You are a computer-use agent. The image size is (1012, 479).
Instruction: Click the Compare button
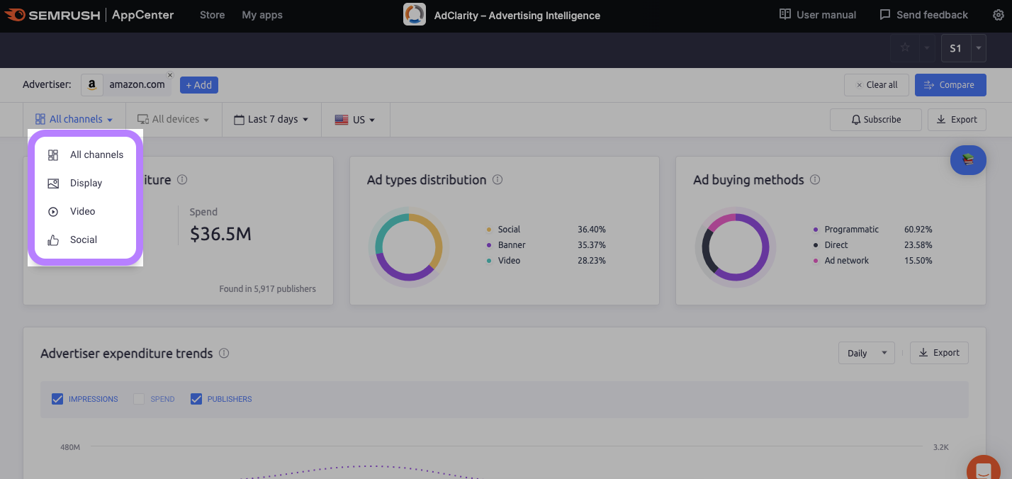(950, 85)
